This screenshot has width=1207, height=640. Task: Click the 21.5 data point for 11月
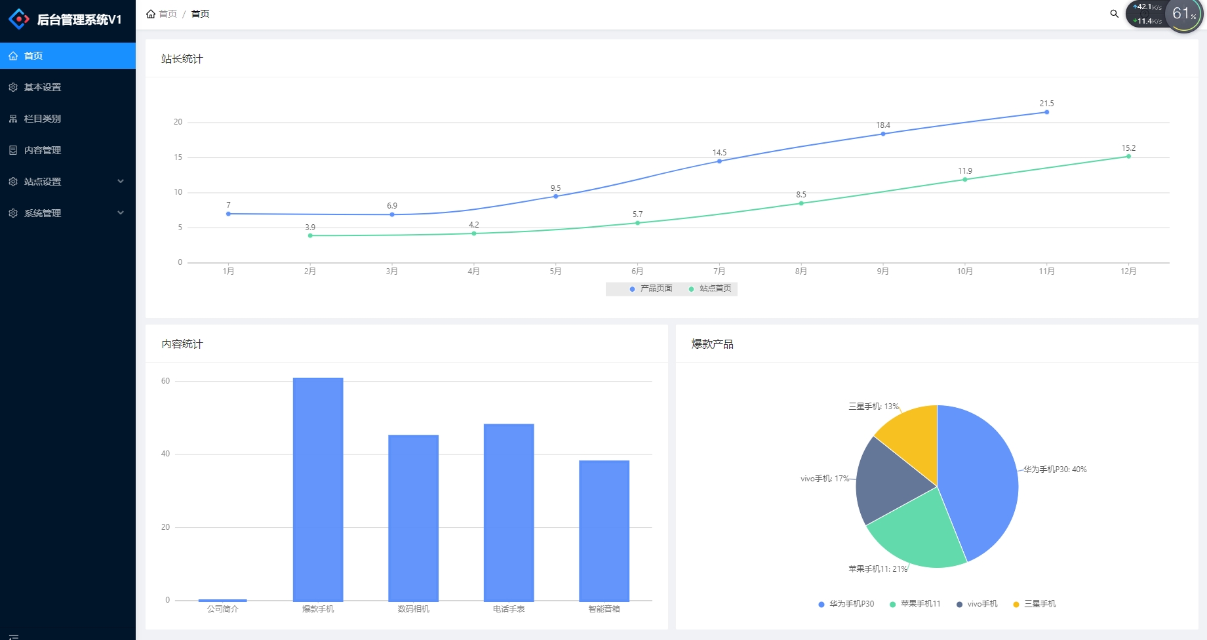[x=1046, y=112]
